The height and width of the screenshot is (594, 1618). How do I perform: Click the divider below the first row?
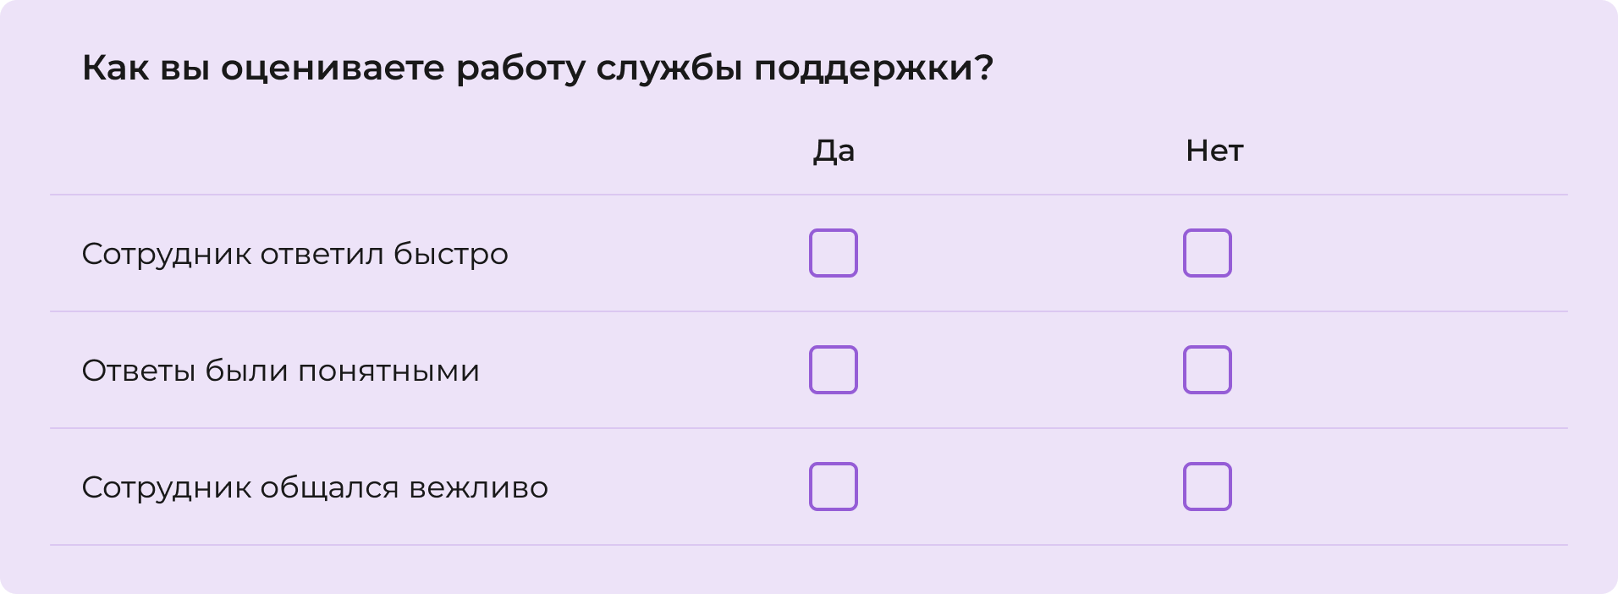click(x=809, y=311)
